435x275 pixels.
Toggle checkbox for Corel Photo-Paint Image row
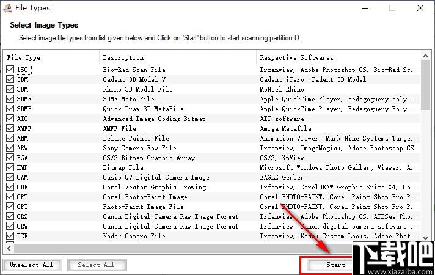10,197
